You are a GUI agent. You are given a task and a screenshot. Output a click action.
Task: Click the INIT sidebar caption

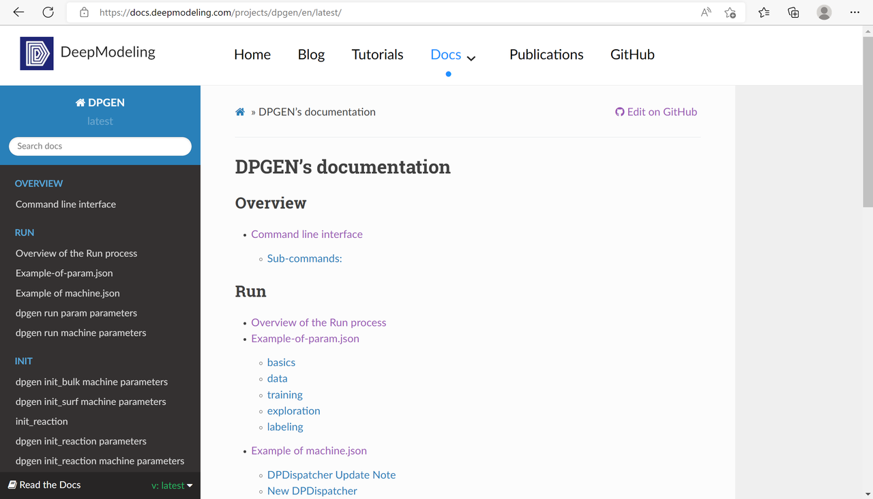(24, 361)
